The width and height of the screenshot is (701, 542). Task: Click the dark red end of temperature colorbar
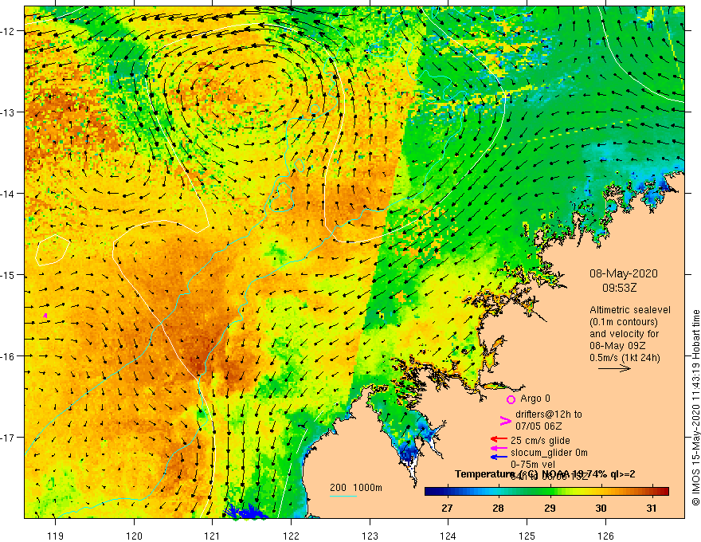pos(664,491)
